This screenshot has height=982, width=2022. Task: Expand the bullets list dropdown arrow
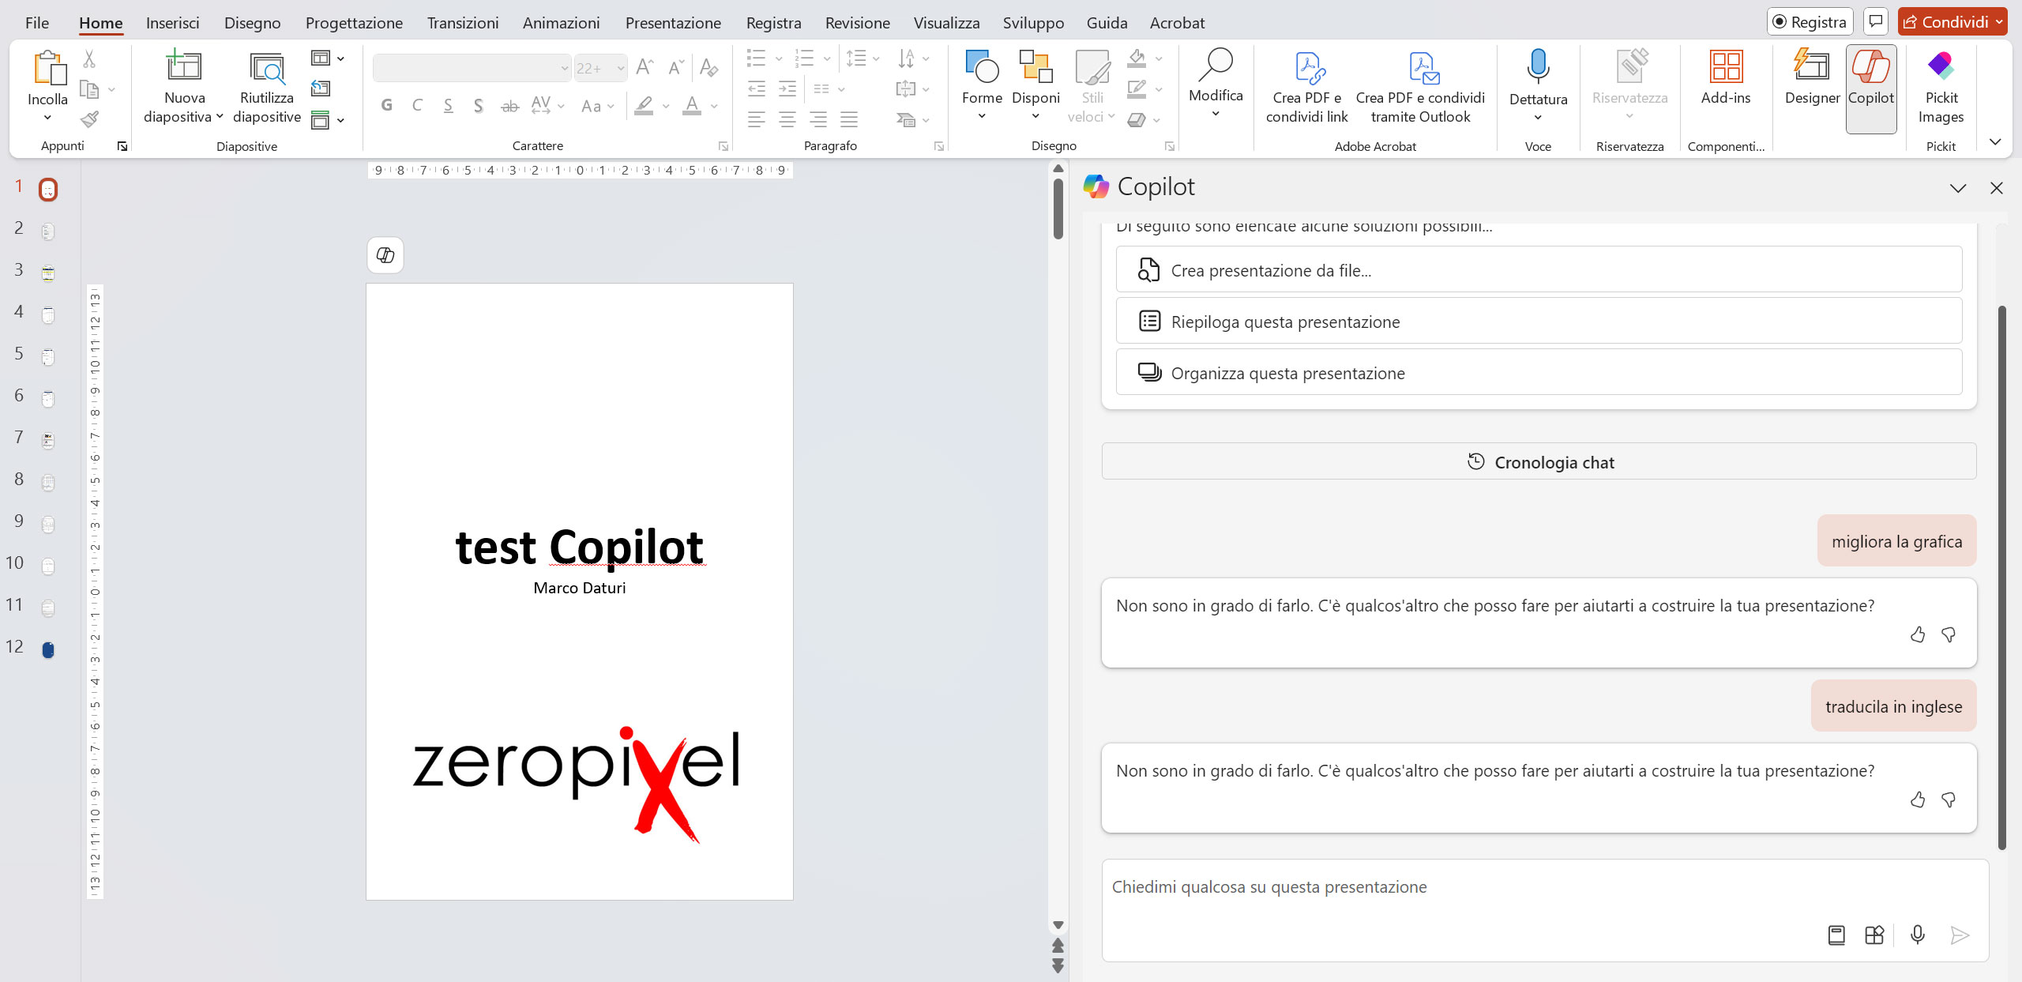pos(779,58)
